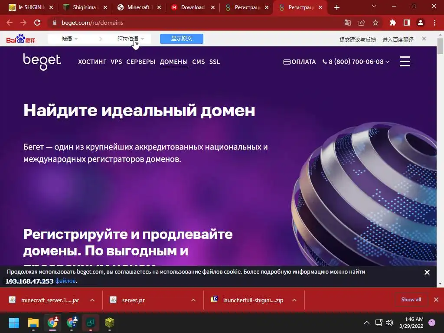Expand the source language dropdown 俄语
Viewport: 444px width, 333px height.
click(x=70, y=39)
